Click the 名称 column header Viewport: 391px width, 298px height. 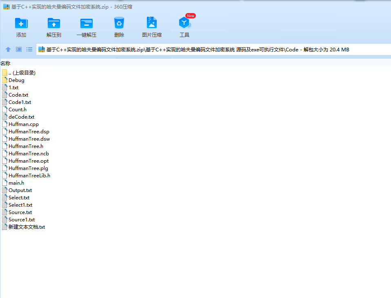tap(5, 63)
